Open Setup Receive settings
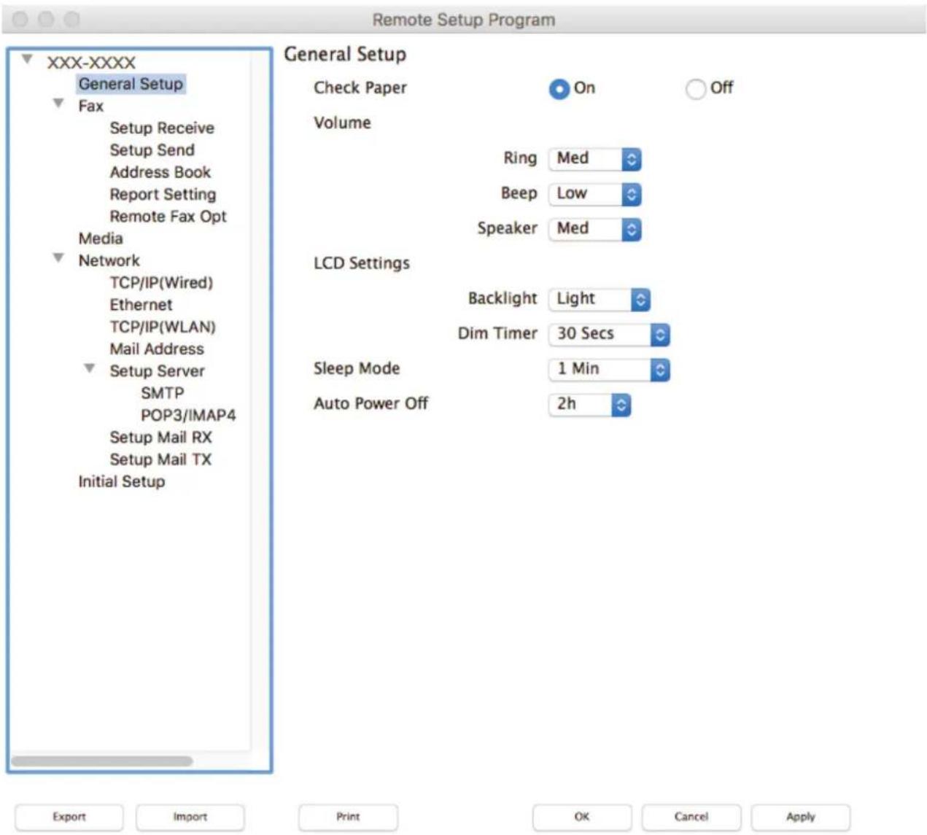927x835 pixels. pos(162,128)
